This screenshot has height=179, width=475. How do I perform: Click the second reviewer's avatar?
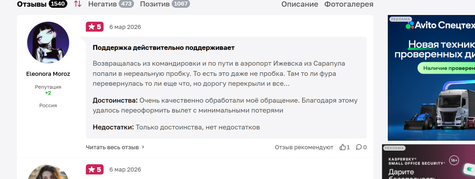pos(48,173)
